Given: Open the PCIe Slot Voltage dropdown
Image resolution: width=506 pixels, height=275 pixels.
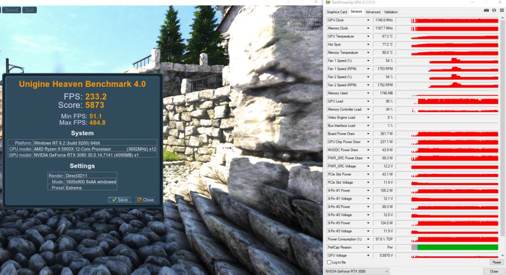Looking at the screenshot, I should tap(368, 183).
